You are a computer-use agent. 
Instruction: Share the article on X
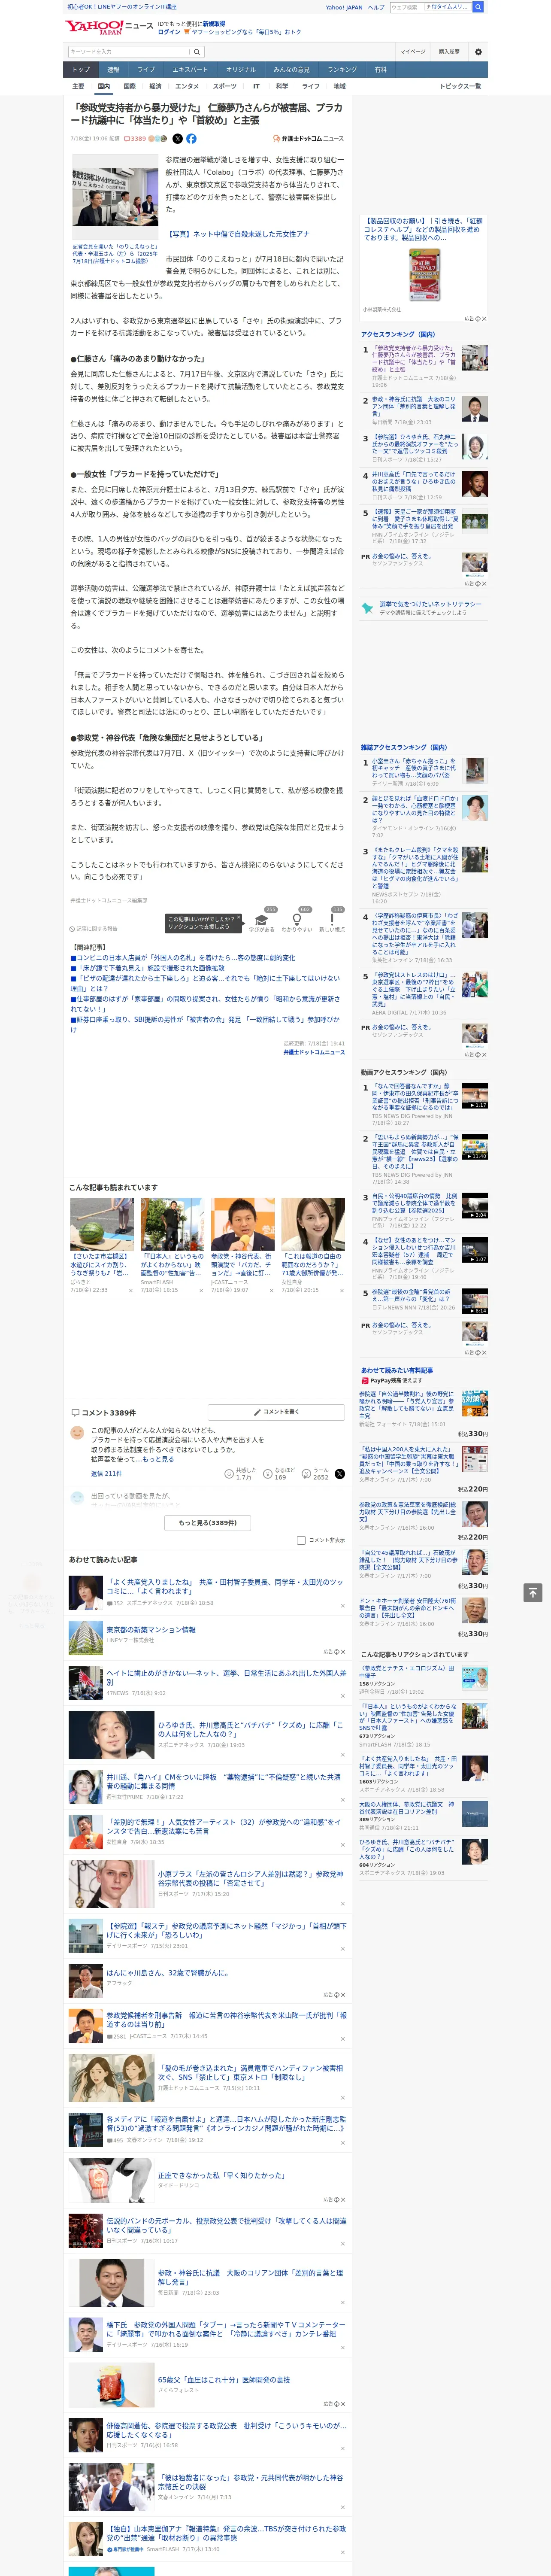(x=178, y=139)
